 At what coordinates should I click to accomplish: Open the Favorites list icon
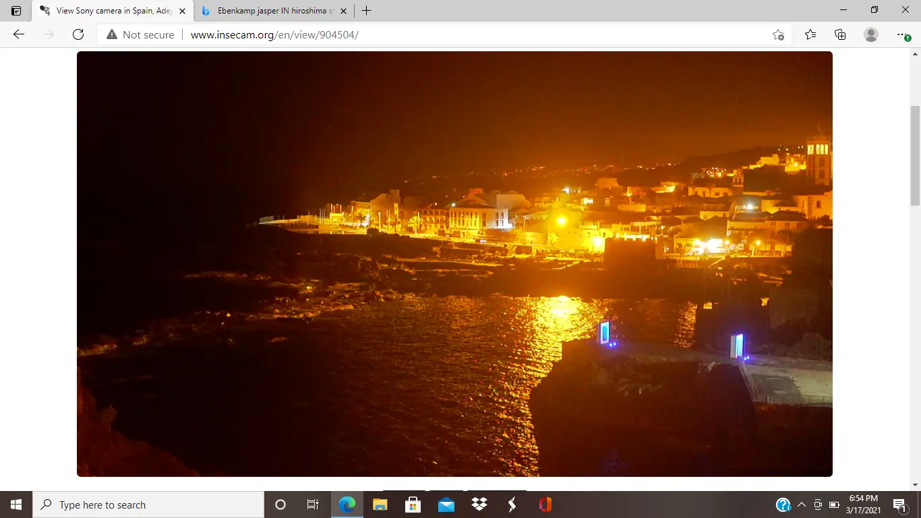click(x=810, y=34)
